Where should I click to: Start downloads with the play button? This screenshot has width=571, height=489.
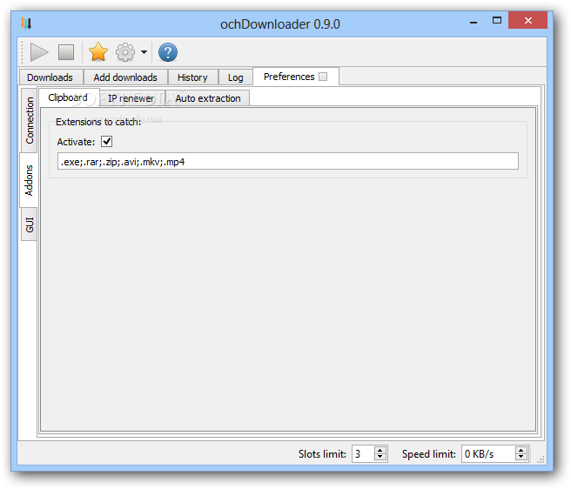38,52
